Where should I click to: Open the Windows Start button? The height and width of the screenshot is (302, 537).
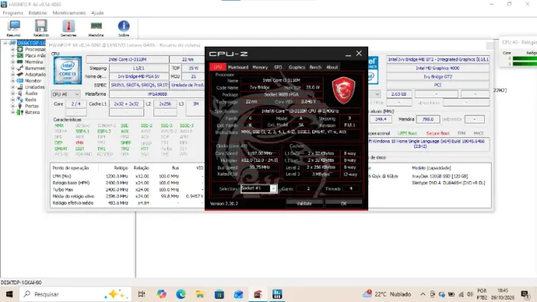point(9,294)
